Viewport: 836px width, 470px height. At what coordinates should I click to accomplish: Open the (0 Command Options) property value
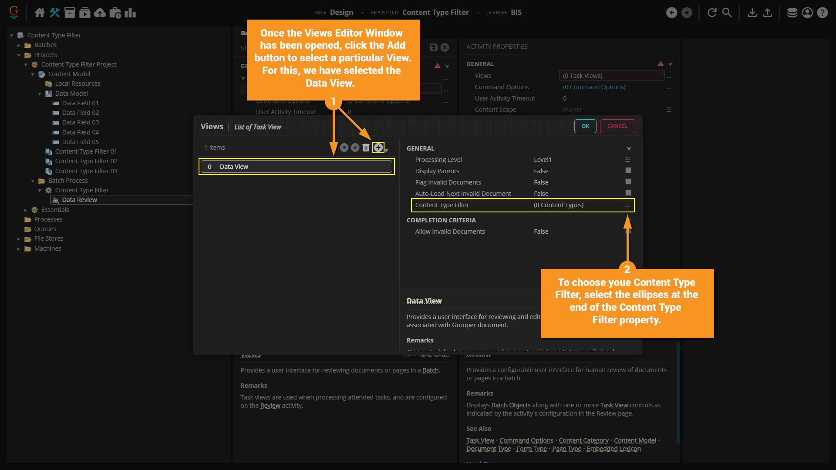(594, 87)
